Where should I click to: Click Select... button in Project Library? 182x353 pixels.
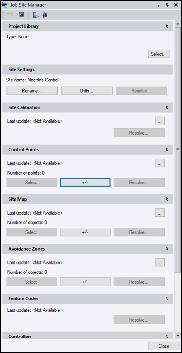click(159, 54)
